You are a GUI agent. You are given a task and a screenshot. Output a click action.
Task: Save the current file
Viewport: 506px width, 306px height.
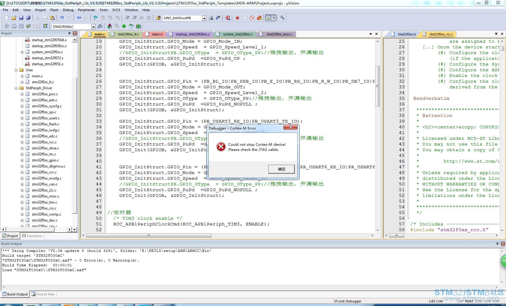[x=21, y=18]
